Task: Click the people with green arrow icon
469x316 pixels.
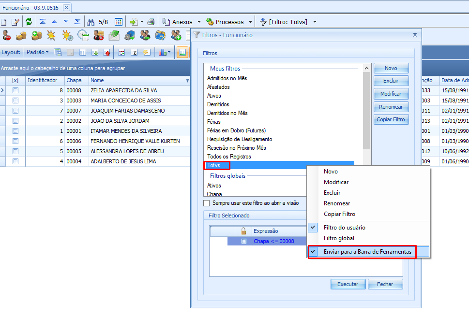Action: click(145, 36)
